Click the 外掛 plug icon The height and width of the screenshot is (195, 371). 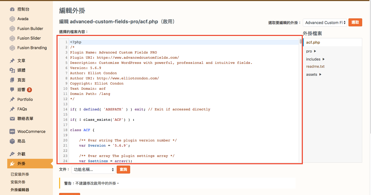click(12, 164)
